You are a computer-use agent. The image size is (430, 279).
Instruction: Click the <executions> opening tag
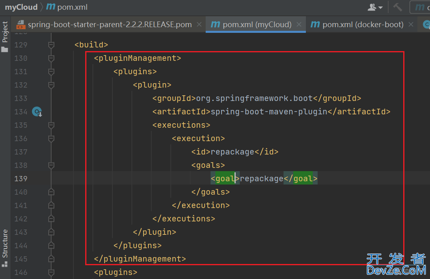point(181,125)
